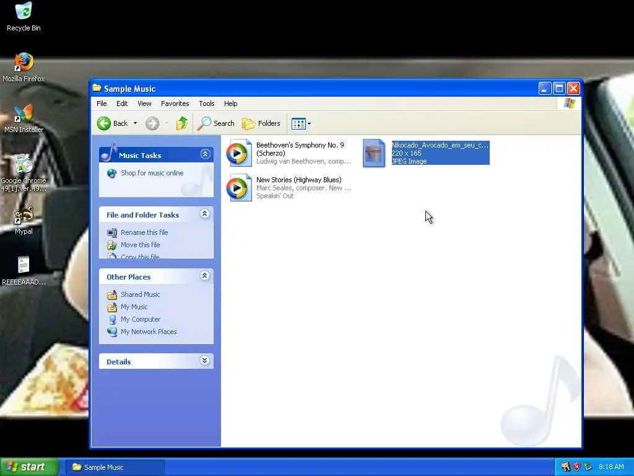Maximize the Sample Music window

(x=559, y=88)
